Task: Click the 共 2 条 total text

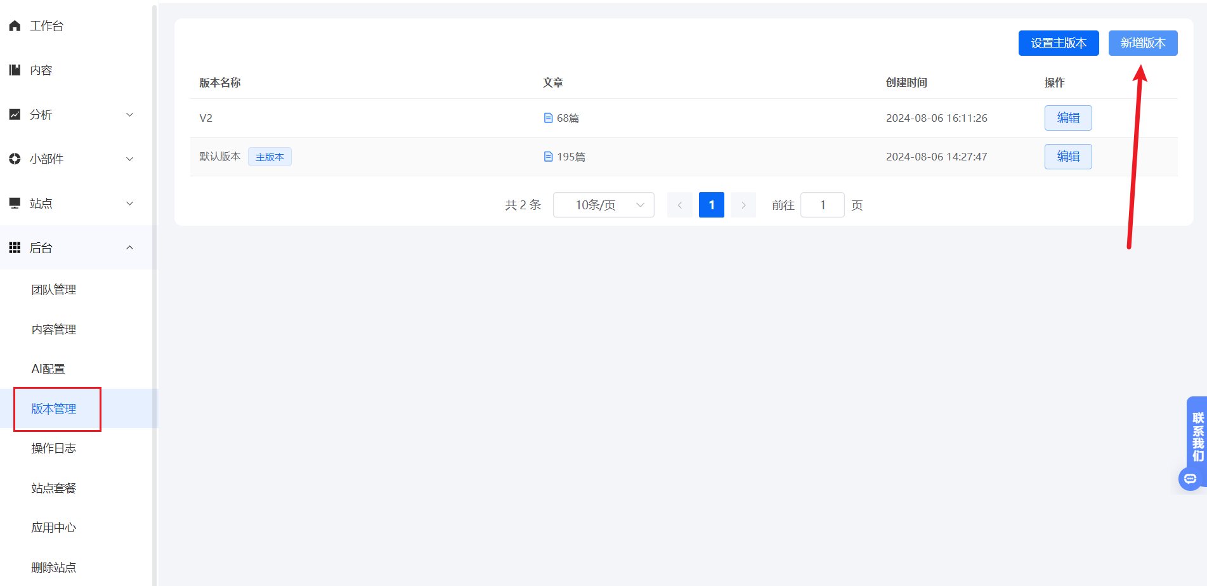Action: coord(523,205)
